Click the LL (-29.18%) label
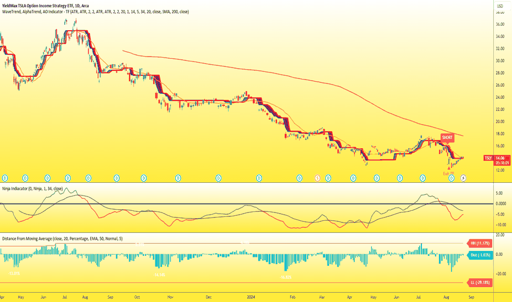The height and width of the screenshot is (302, 512). (480, 282)
